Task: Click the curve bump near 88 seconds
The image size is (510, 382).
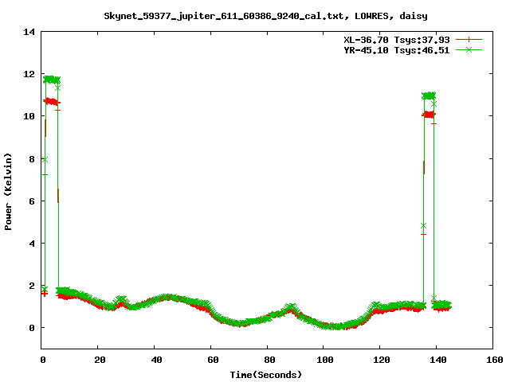Action: pos(290,308)
